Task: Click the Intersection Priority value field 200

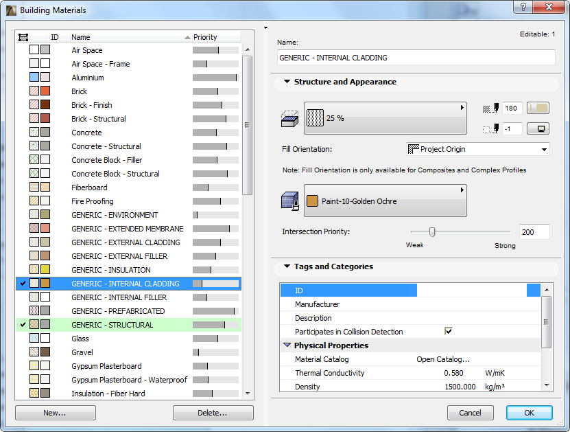Action: coord(534,232)
